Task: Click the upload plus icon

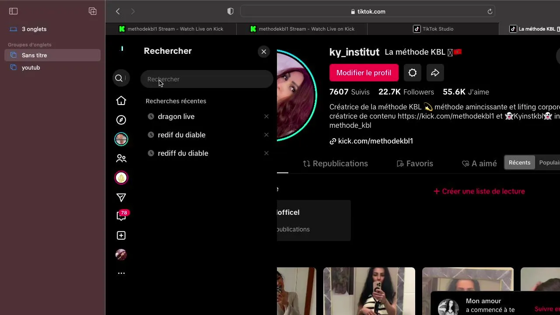Action: pyautogui.click(x=121, y=235)
